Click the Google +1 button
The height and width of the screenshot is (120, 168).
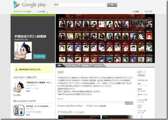coord(140,72)
